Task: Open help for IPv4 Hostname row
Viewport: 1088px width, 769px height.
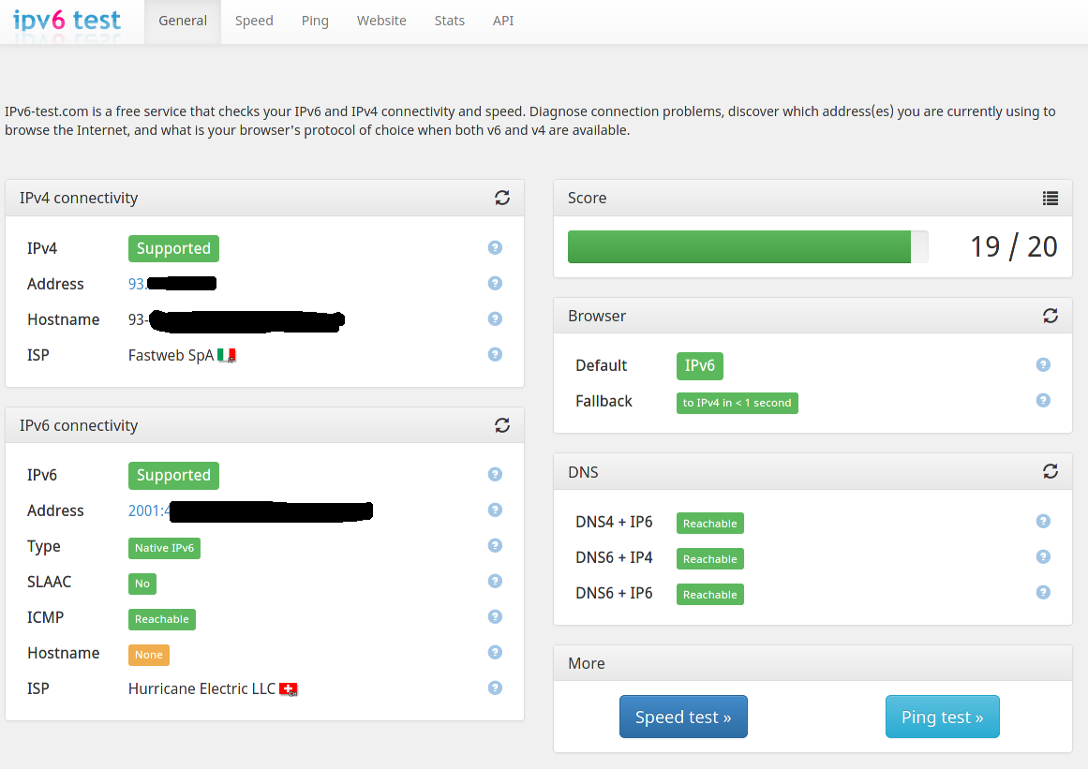Action: click(x=495, y=318)
